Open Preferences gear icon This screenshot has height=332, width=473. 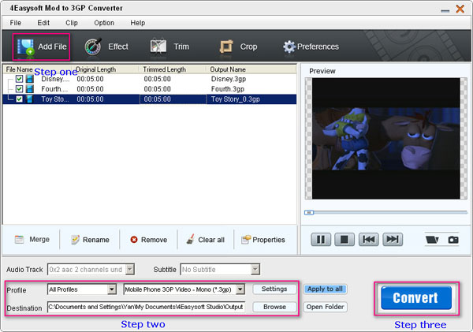point(289,47)
